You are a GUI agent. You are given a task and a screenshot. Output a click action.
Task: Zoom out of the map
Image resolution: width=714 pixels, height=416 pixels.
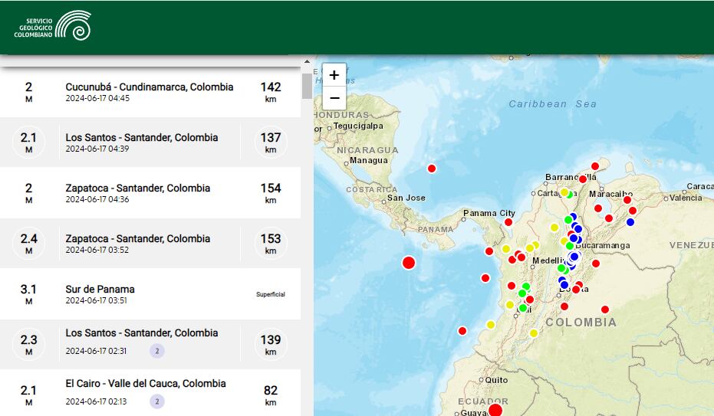coord(334,98)
